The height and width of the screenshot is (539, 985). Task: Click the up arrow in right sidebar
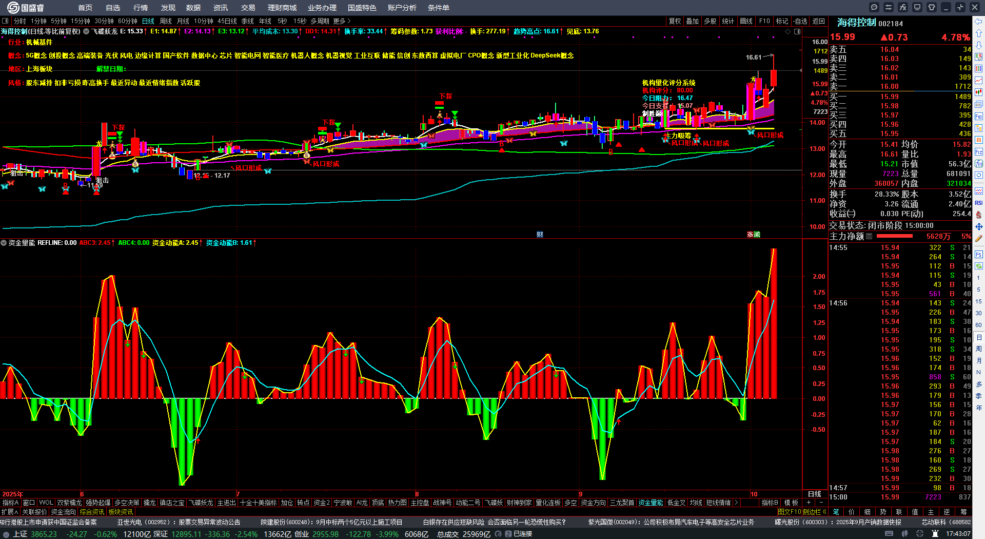[x=979, y=33]
